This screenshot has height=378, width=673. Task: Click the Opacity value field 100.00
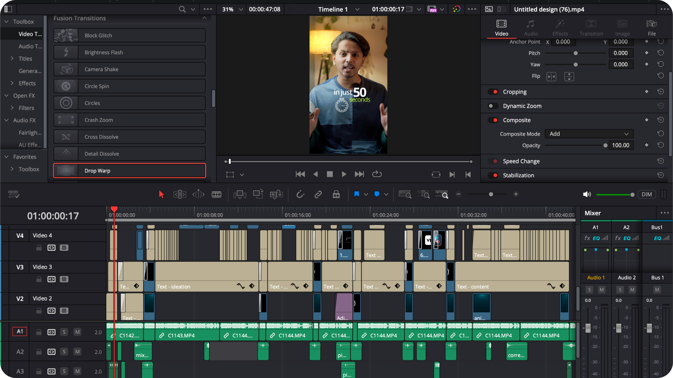(621, 145)
